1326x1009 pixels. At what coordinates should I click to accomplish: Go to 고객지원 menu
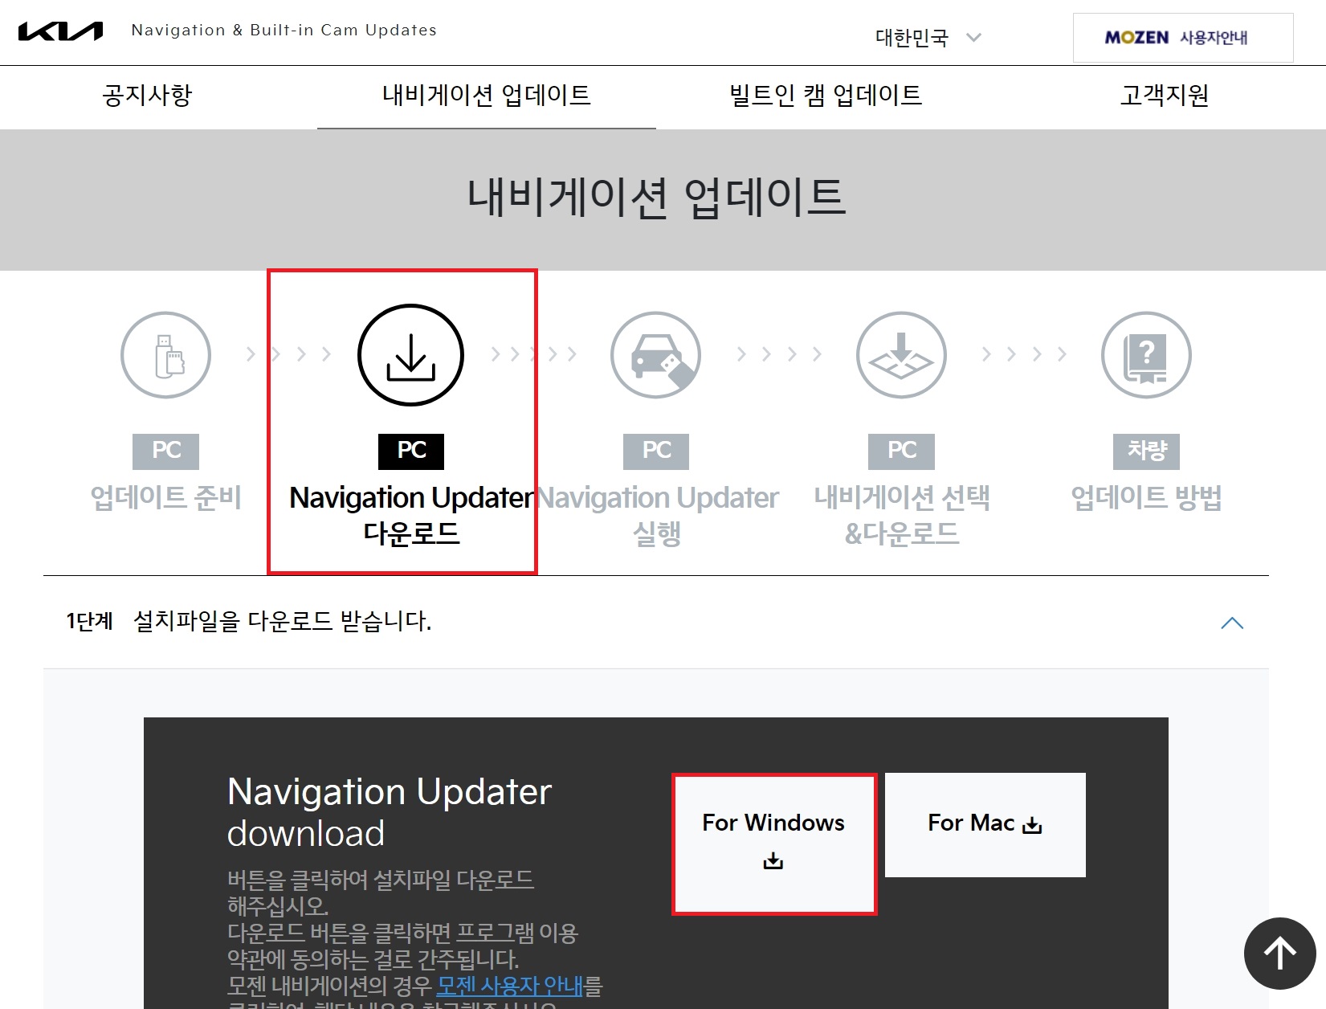click(x=1165, y=96)
